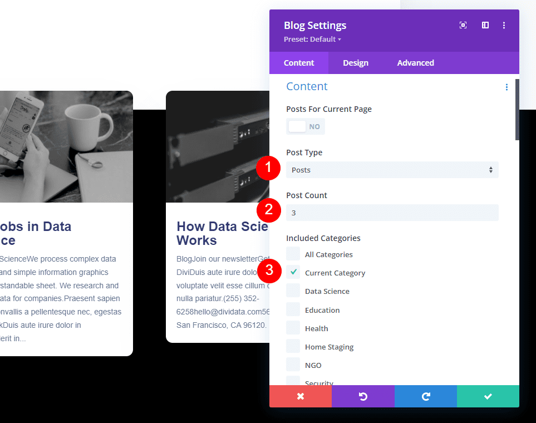The image size is (536, 423).
Task: Check the All Categories box
Action: [x=293, y=254]
